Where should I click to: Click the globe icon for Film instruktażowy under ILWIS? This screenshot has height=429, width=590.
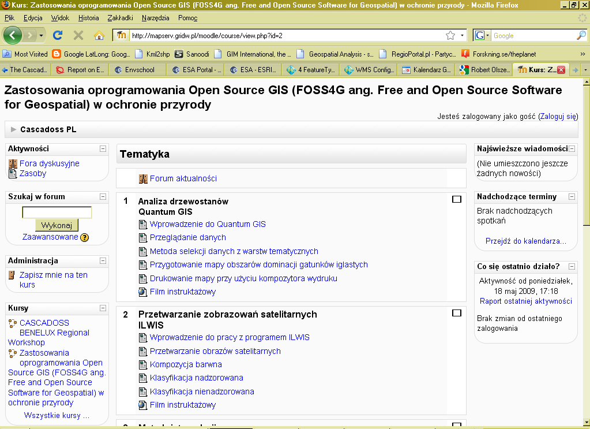pos(142,405)
